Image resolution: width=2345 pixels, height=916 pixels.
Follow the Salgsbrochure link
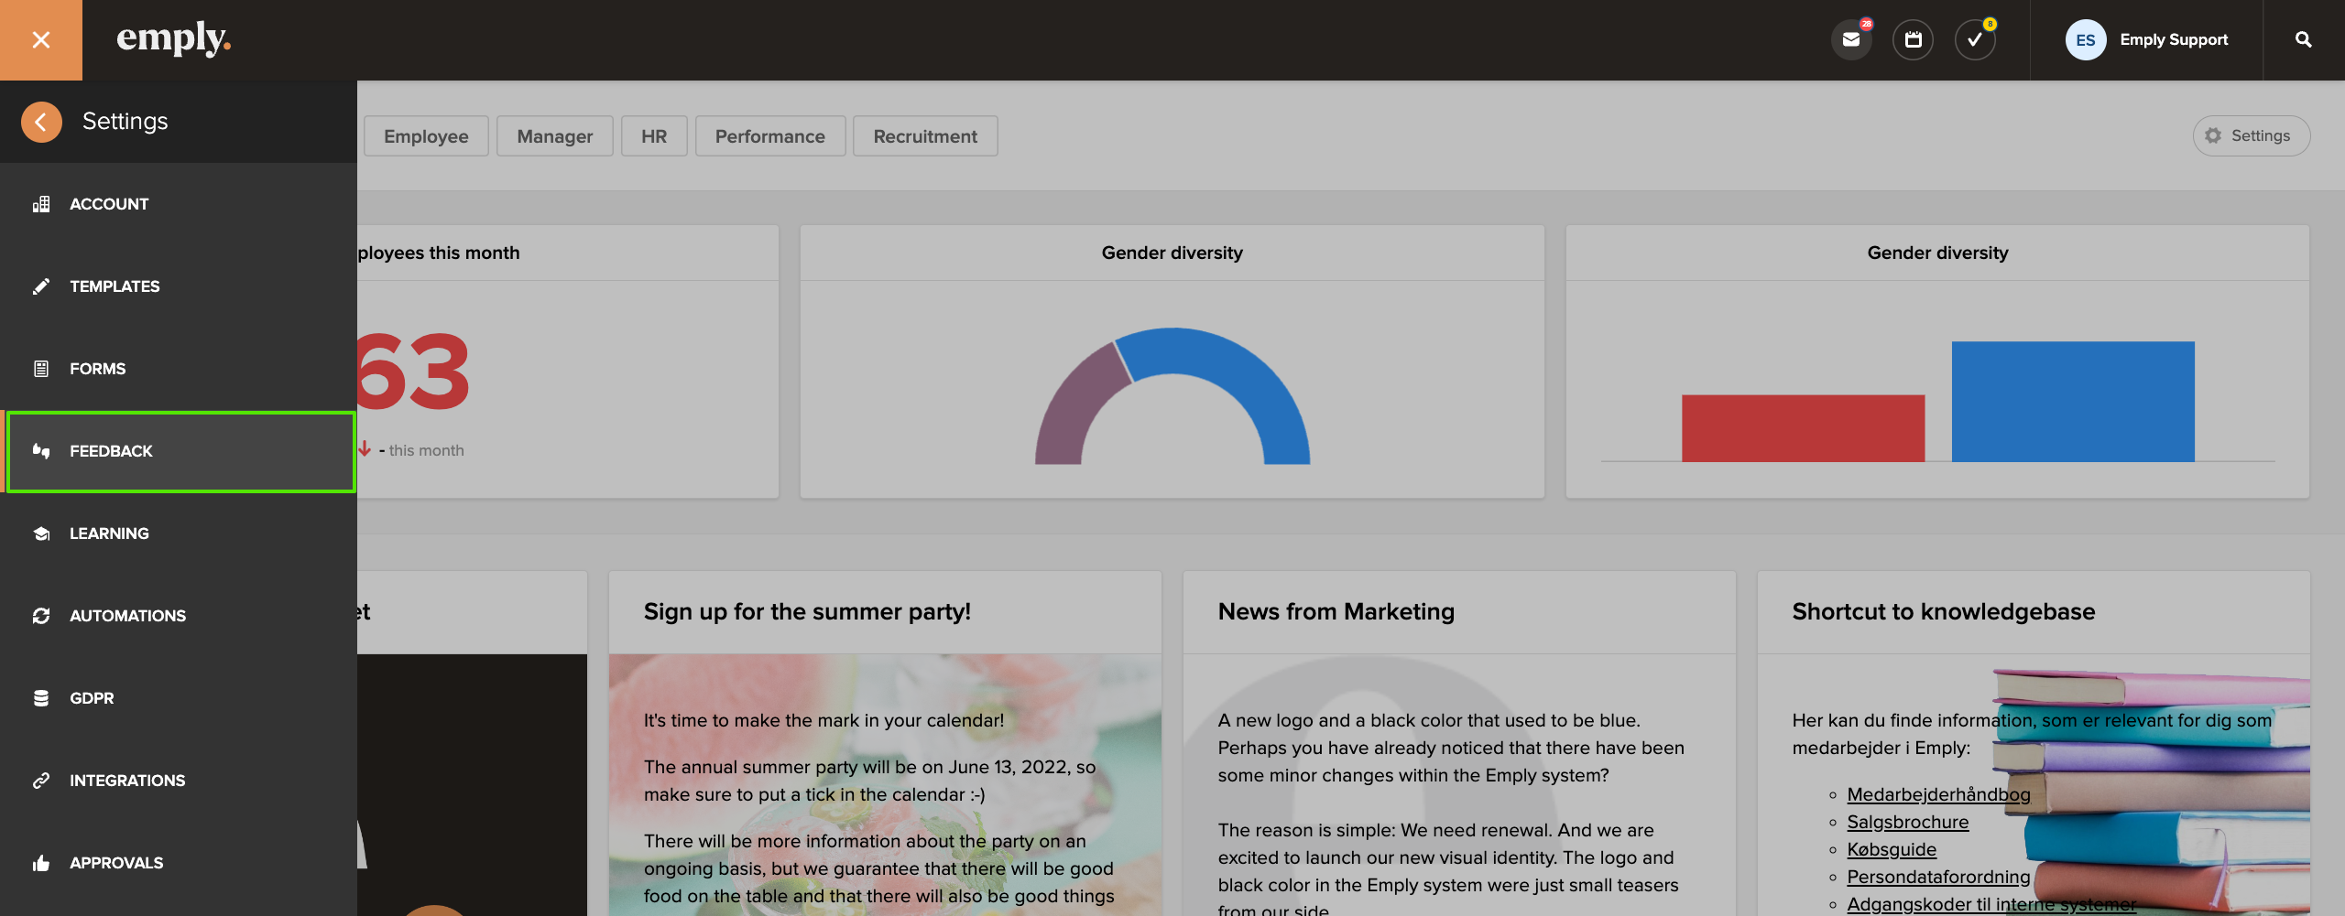coord(1907,822)
